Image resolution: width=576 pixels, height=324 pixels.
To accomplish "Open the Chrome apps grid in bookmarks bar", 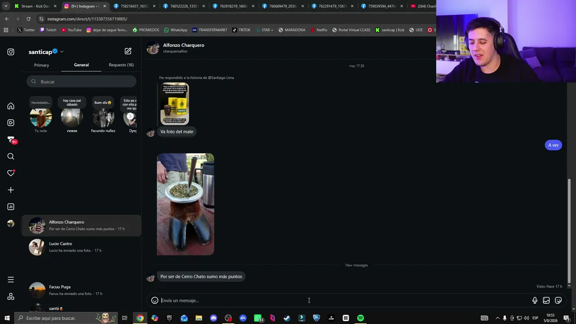I will coord(6,30).
